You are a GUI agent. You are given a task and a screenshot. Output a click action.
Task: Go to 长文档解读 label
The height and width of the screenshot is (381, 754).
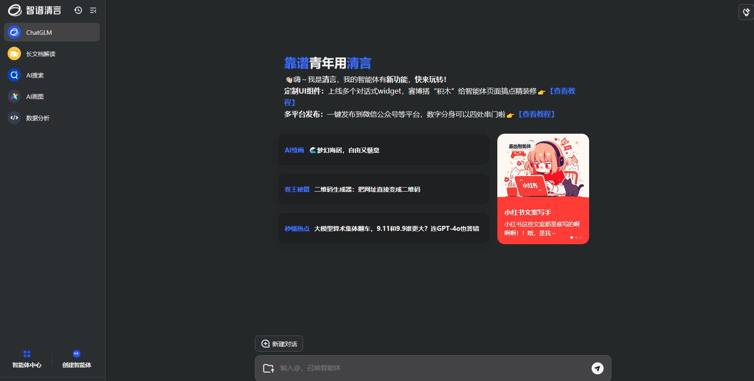(x=41, y=54)
